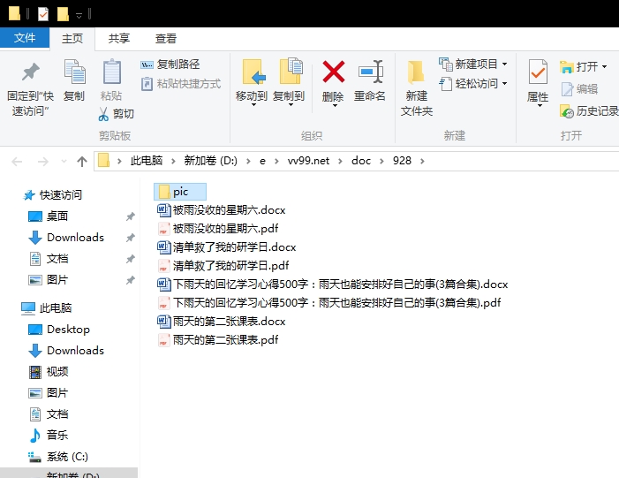Click vv99.net breadcrumb segment
The height and width of the screenshot is (478, 619).
point(308,161)
